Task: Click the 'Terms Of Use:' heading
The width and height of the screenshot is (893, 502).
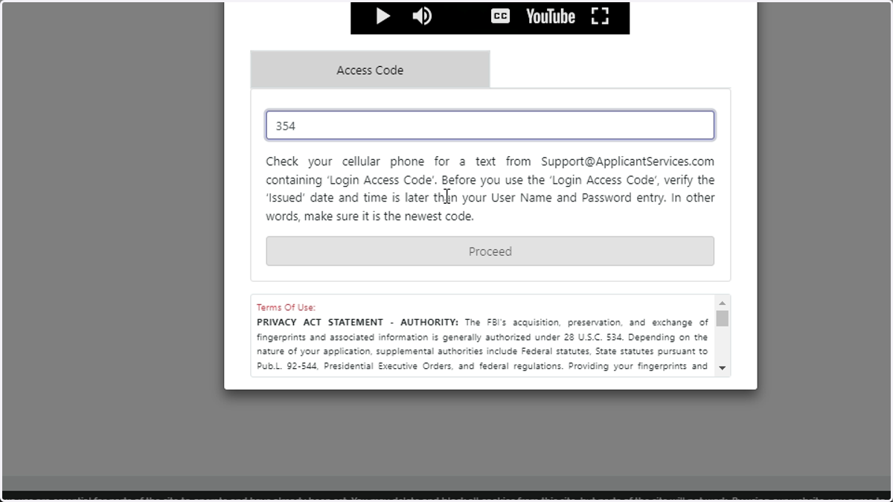Action: [286, 307]
